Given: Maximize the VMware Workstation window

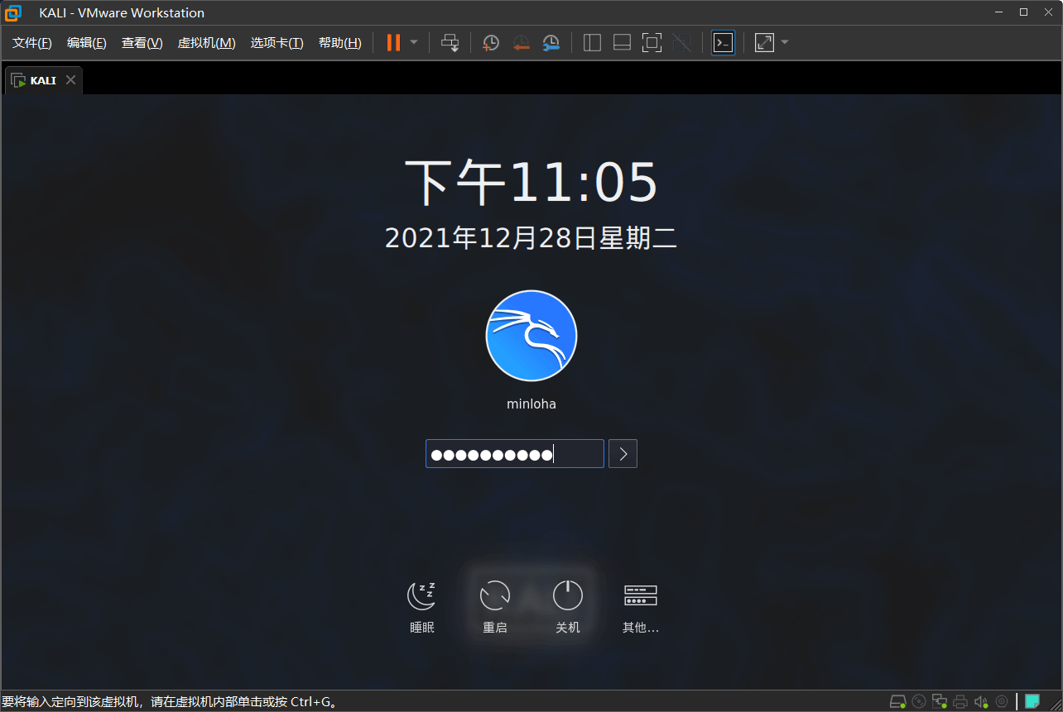Looking at the screenshot, I should pyautogui.click(x=1023, y=12).
